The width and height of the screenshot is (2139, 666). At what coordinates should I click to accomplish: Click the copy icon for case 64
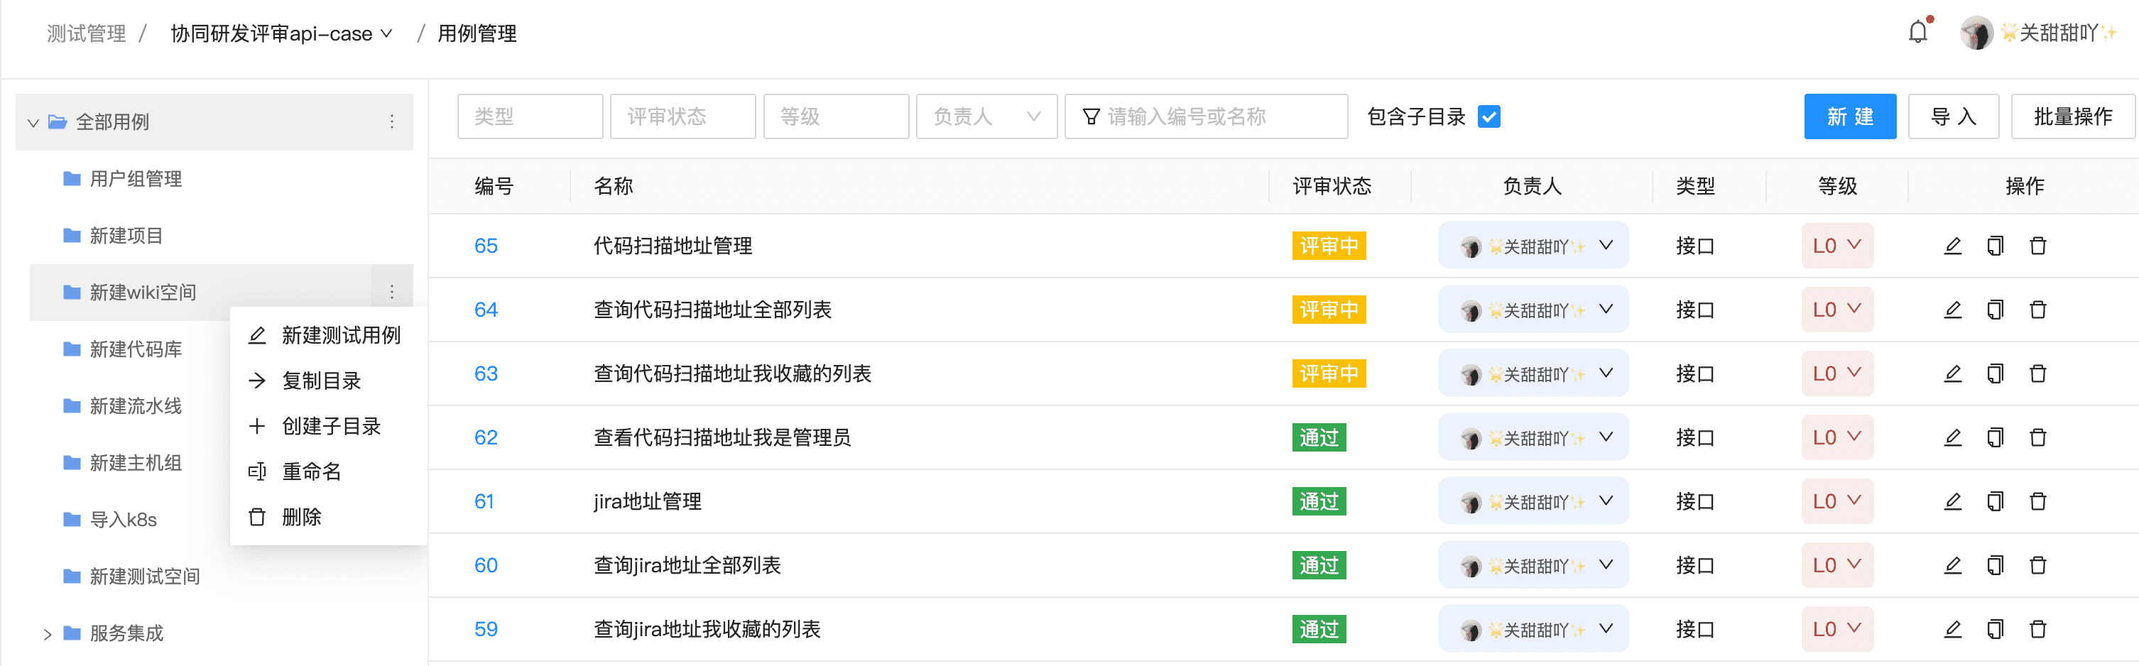pyautogui.click(x=1996, y=309)
